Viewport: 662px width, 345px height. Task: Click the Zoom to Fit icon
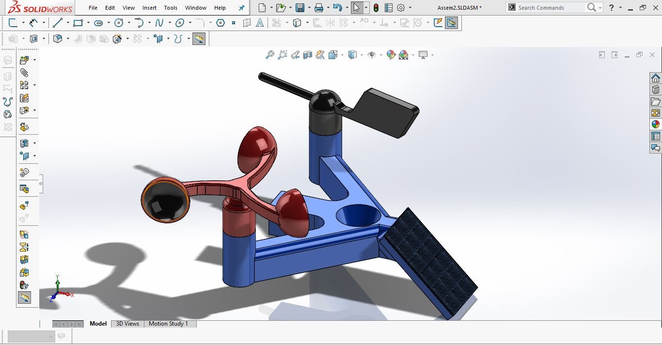tap(270, 55)
